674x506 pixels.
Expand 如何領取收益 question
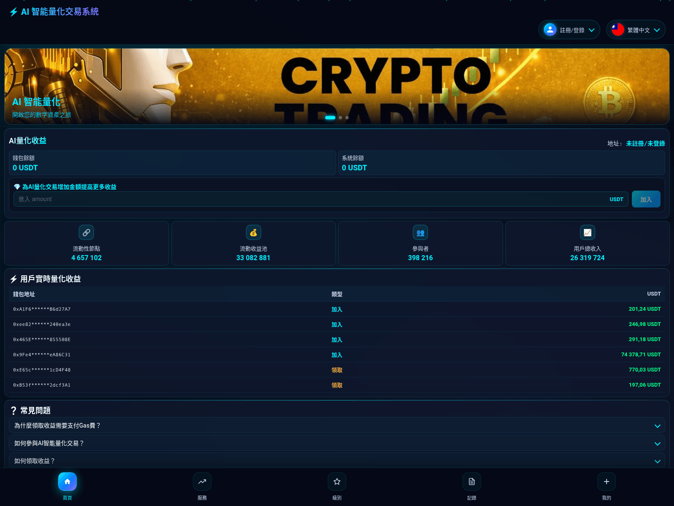[337, 461]
